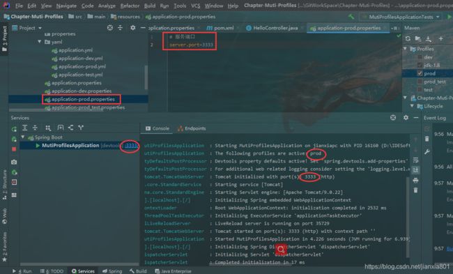Hide the Services panel

pos(416,118)
